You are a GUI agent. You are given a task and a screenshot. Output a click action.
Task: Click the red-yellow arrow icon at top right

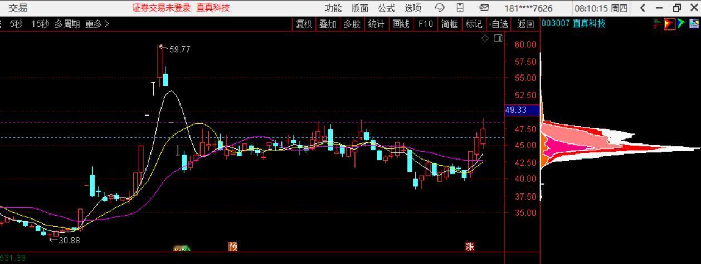click(x=669, y=24)
